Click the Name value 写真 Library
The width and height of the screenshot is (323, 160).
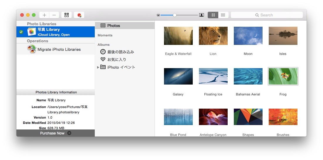tap(56, 100)
